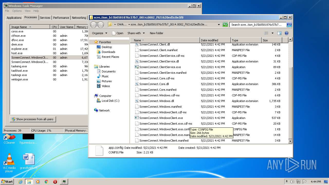Image resolution: width=329 pixels, height=185 pixels.
Task: Select the taskmgr.exe process row
Action: click(49, 75)
